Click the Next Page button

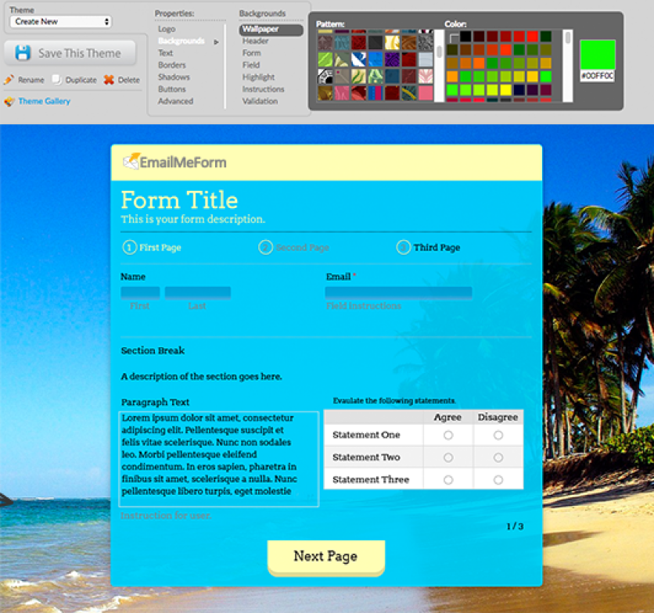[325, 557]
